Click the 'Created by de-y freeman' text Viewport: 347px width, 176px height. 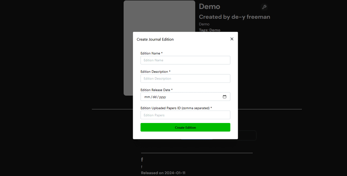(234, 17)
